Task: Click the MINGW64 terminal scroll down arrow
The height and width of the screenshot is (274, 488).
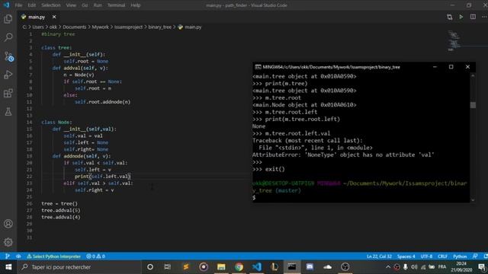Action: coord(473,200)
